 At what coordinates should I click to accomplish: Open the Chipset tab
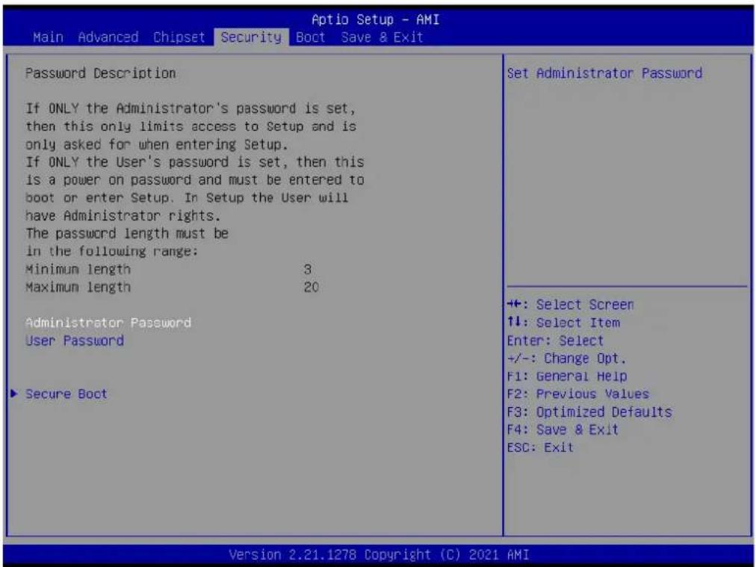179,37
